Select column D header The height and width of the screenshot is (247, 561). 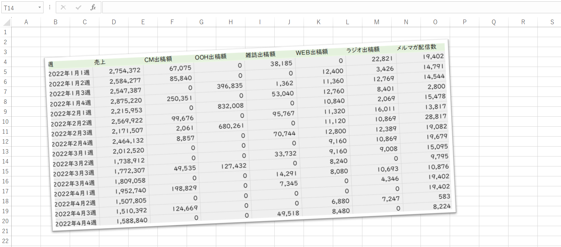tap(114, 22)
